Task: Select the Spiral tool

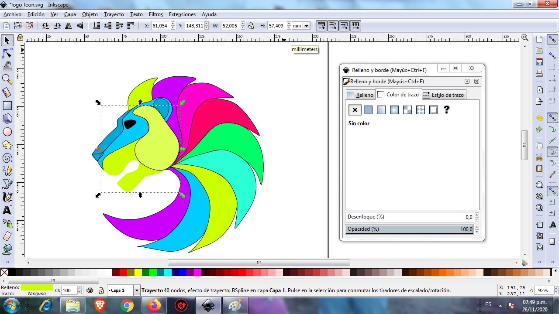Action: point(7,158)
